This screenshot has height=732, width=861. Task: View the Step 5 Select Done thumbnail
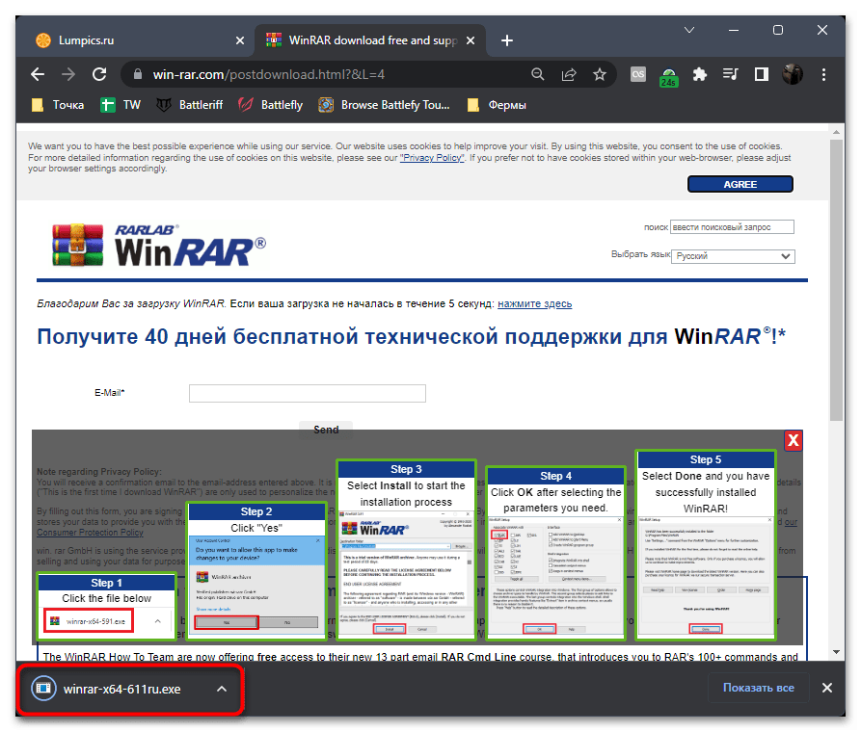point(706,545)
